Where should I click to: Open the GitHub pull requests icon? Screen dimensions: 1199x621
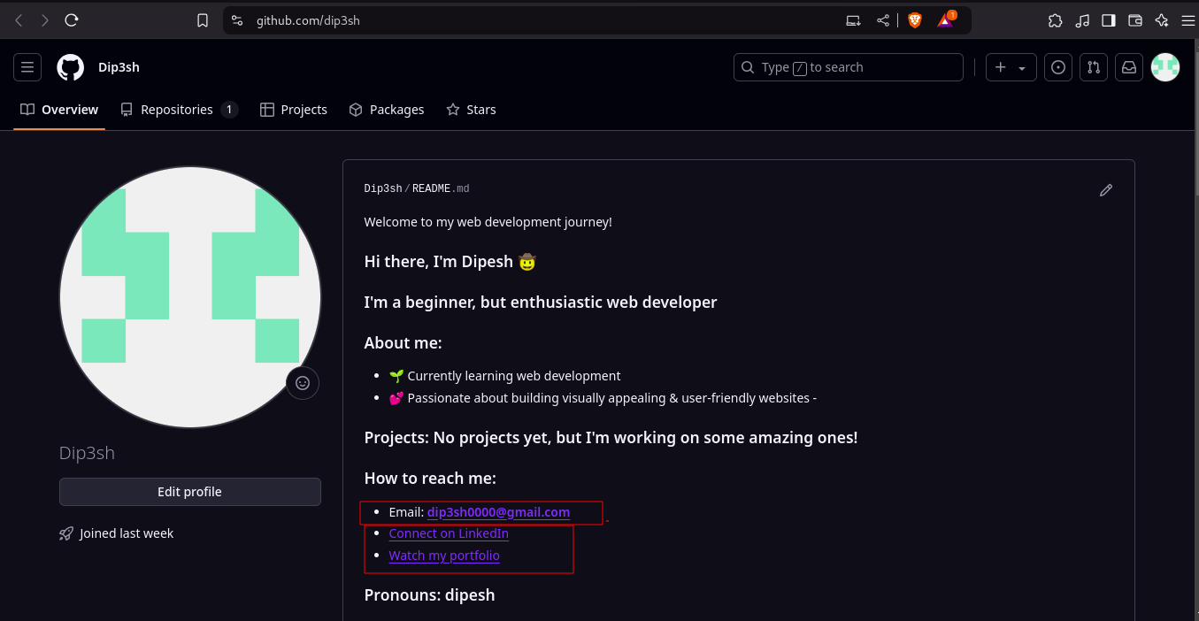(x=1093, y=66)
